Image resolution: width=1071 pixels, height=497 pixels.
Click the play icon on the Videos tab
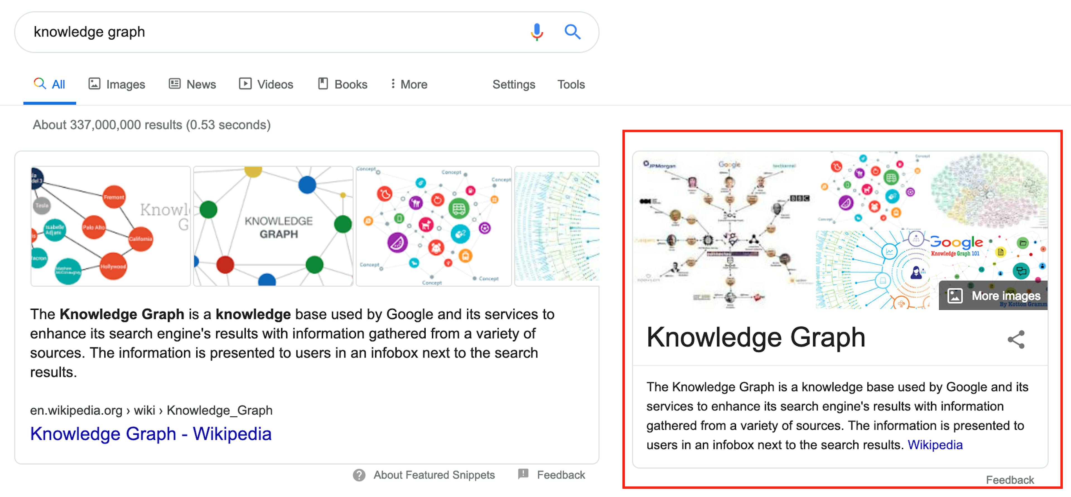pyautogui.click(x=245, y=84)
